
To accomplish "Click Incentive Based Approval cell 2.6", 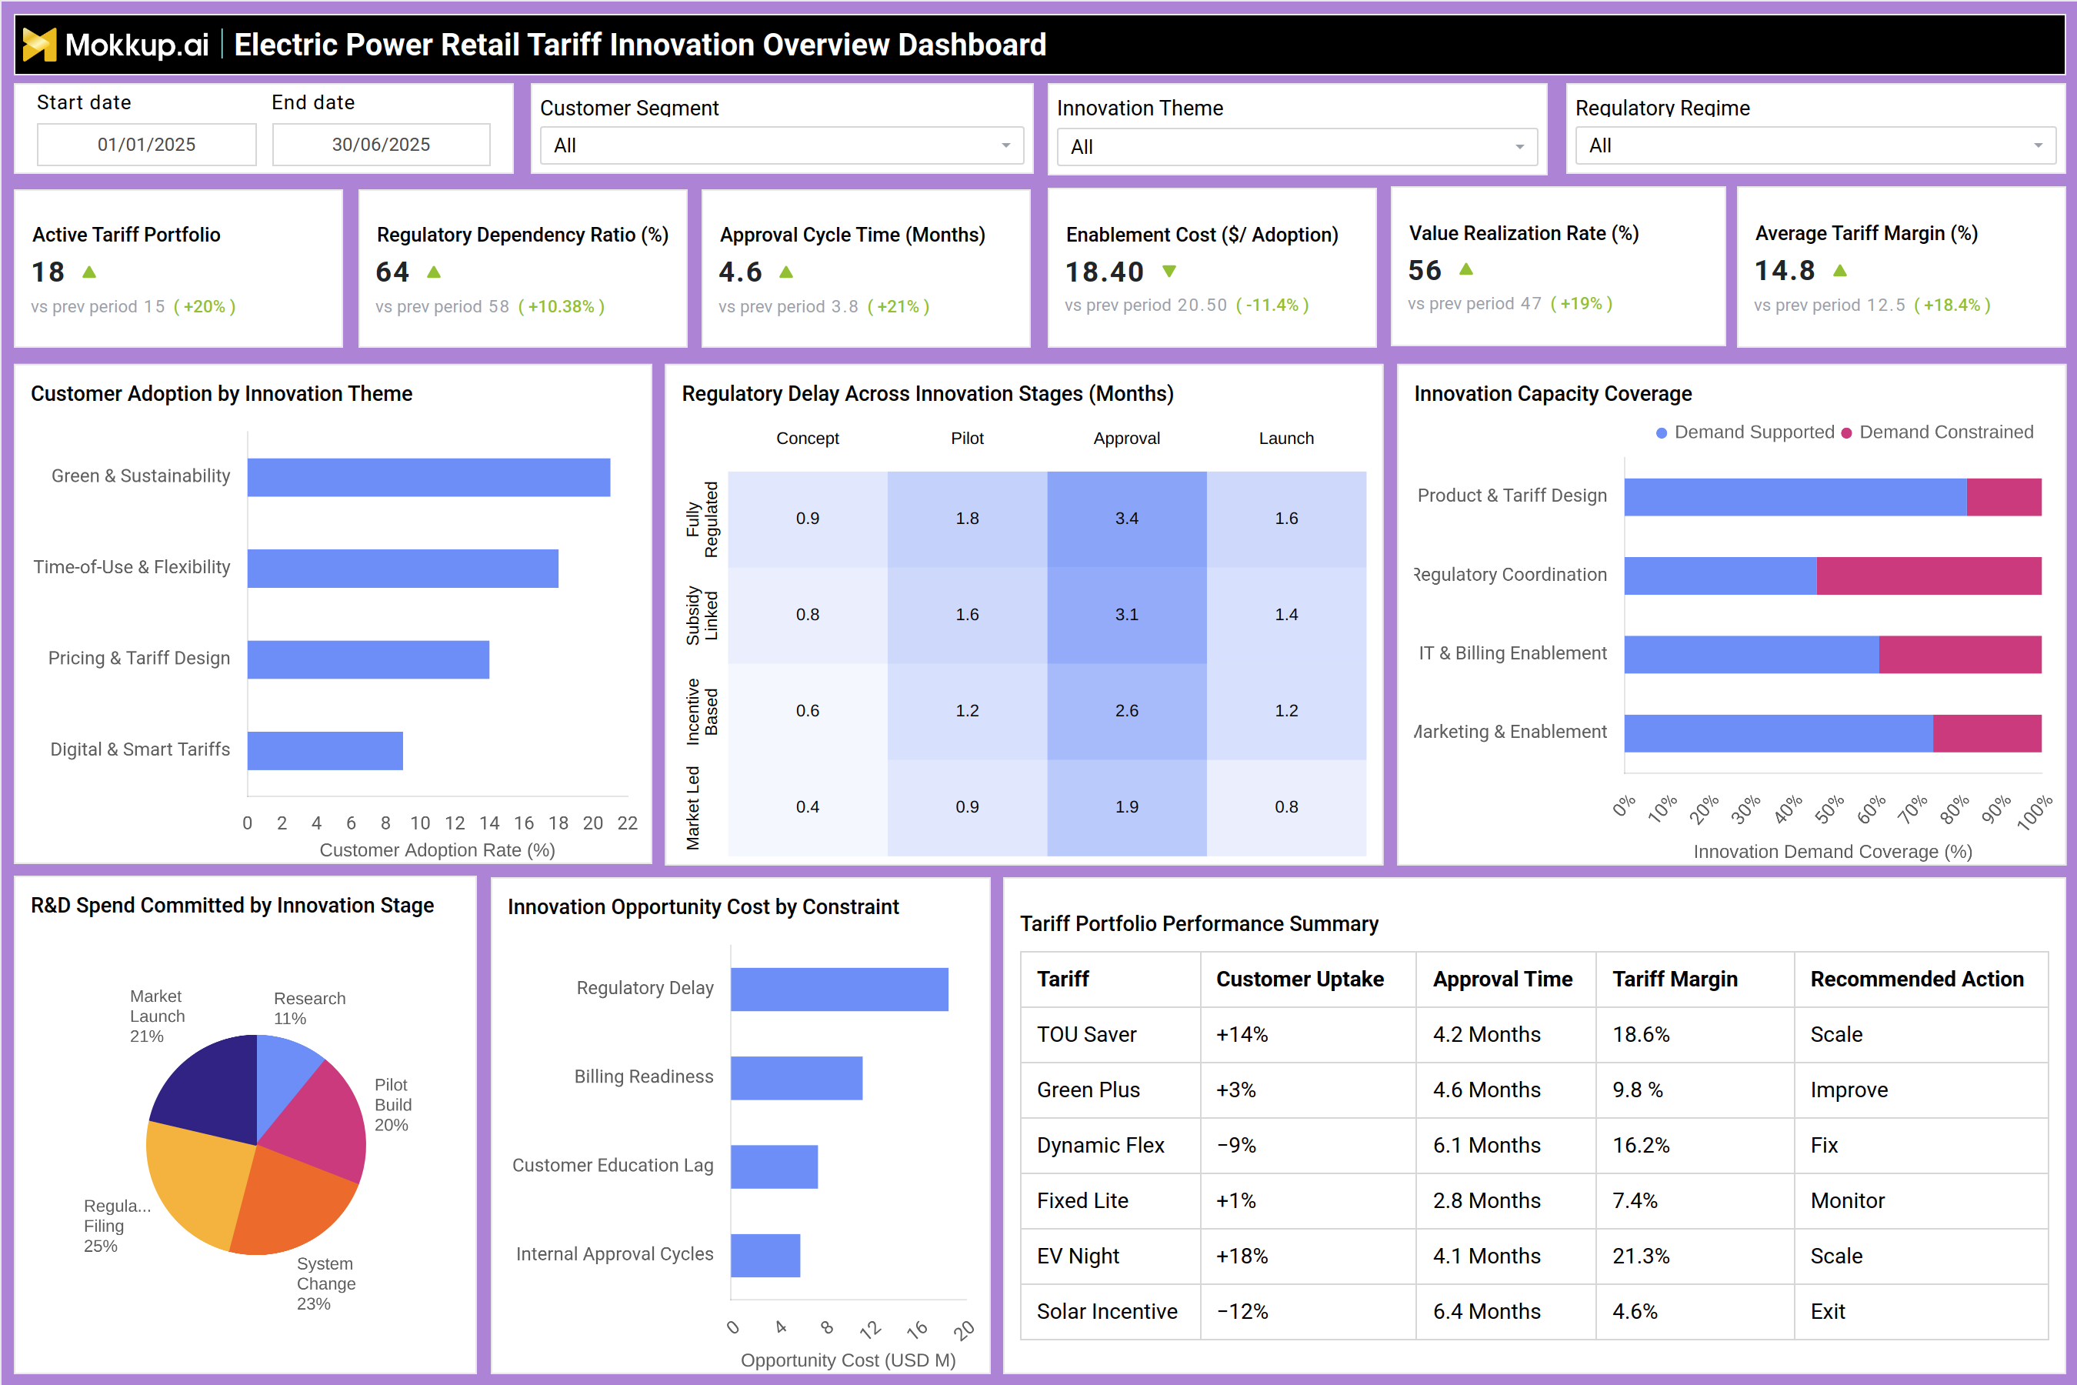I will 1127,711.
